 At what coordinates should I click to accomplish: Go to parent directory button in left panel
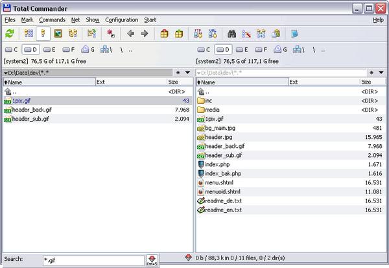(x=130, y=50)
